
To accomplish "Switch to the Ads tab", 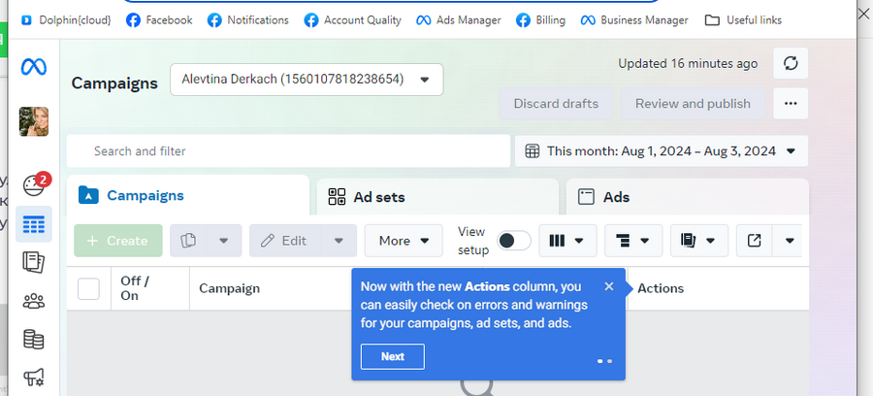I will click(688, 197).
